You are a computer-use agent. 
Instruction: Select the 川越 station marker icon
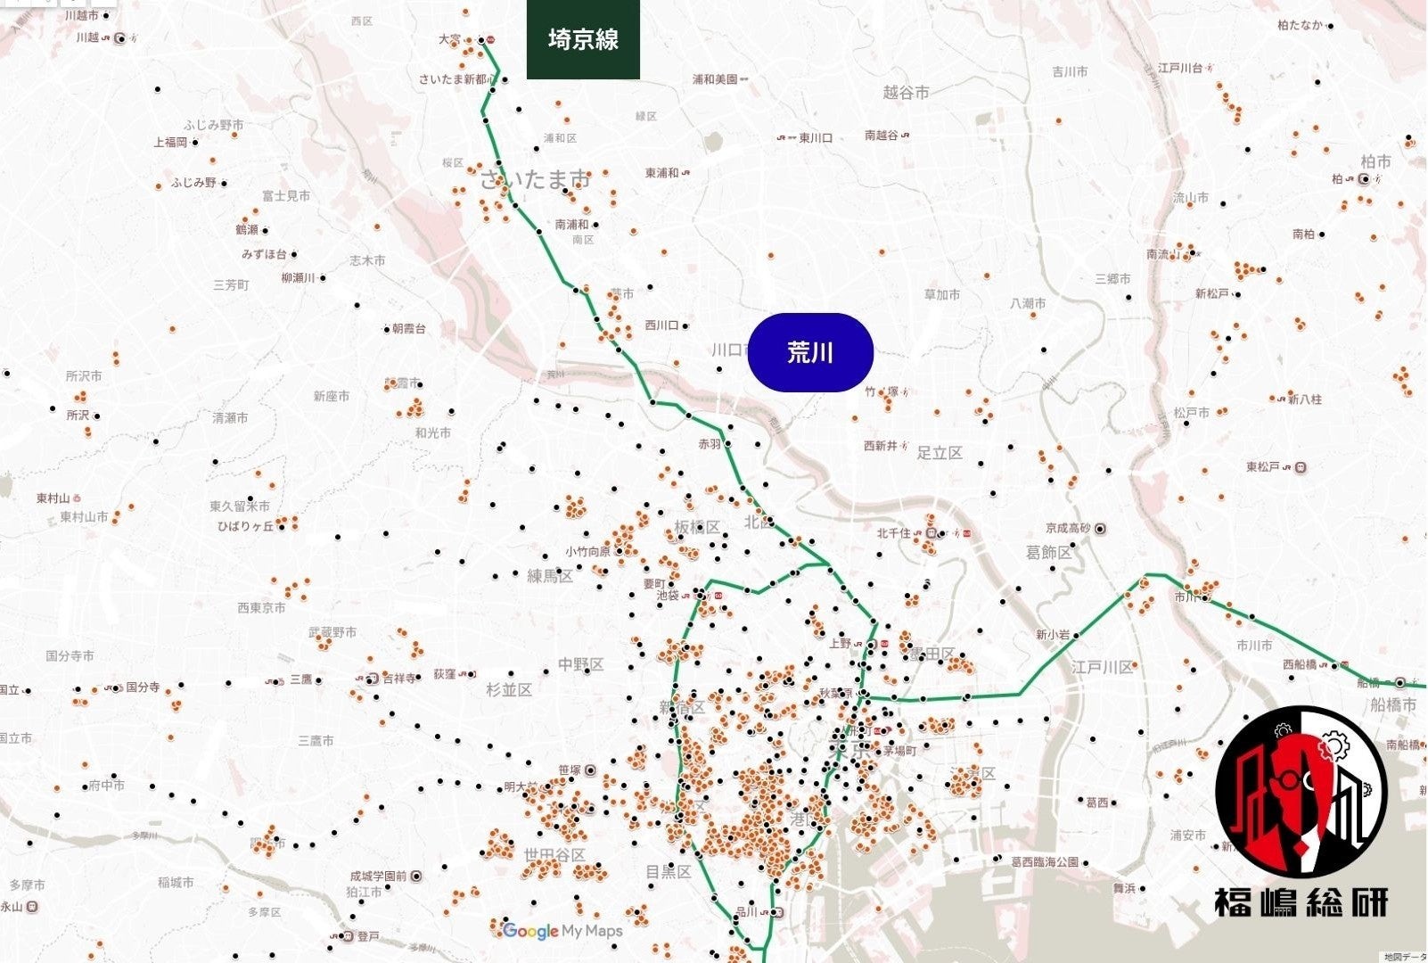pyautogui.click(x=120, y=38)
